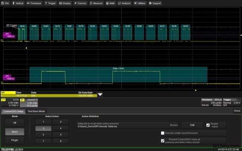Select action 3
This screenshot has width=242, height=151.
pyautogui.click(x=43, y=128)
